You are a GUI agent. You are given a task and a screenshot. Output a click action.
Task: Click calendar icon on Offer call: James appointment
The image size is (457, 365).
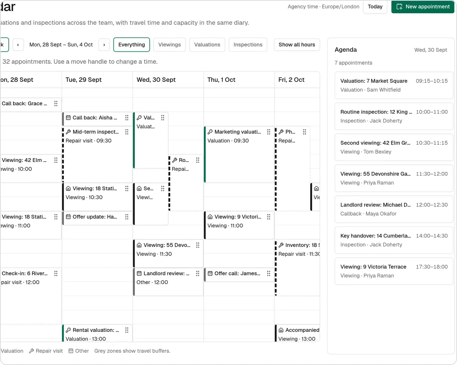[x=210, y=273]
